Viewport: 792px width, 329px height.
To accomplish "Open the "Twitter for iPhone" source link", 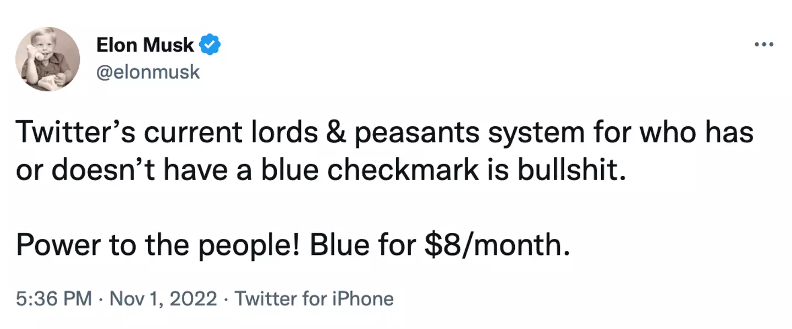I will 314,299.
